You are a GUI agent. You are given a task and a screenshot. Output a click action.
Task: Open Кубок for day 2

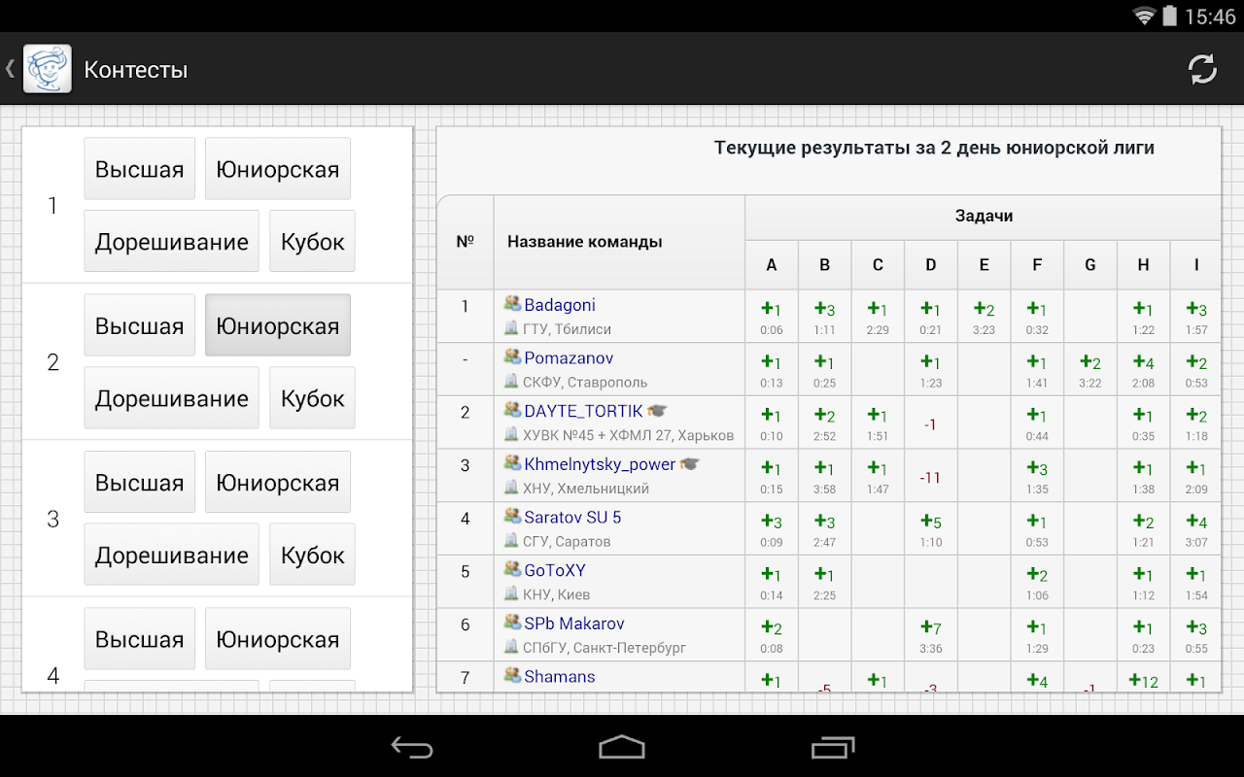[312, 398]
